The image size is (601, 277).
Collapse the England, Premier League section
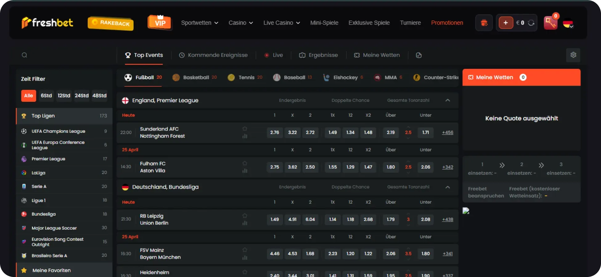[x=448, y=100]
